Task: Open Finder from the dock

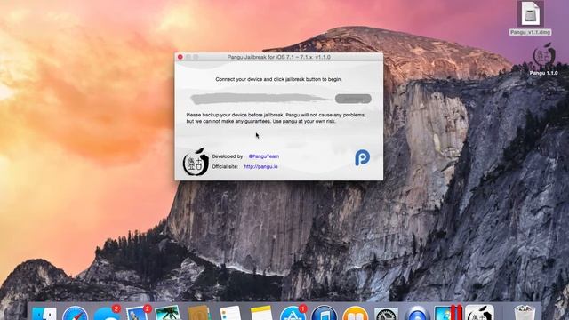Action: pyautogui.click(x=44, y=314)
